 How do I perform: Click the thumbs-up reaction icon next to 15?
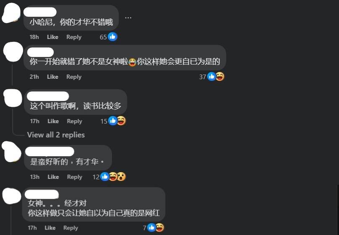click(x=112, y=121)
